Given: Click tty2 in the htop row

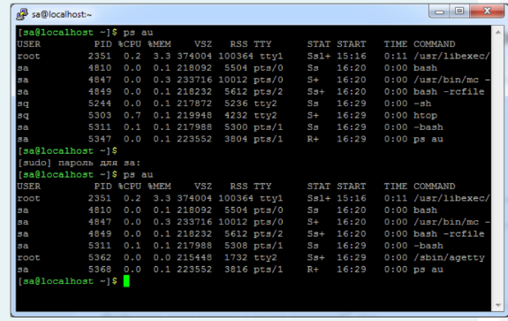Looking at the screenshot, I should point(265,116).
